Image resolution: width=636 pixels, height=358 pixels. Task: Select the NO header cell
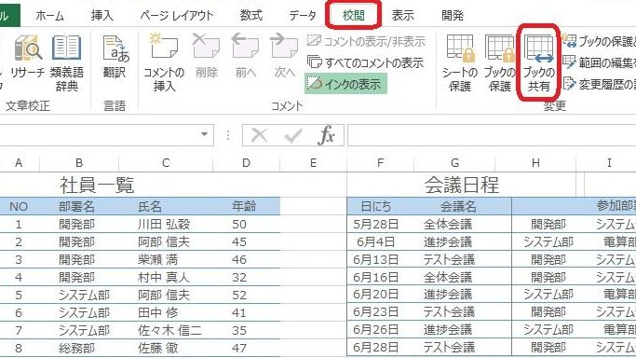click(x=19, y=207)
